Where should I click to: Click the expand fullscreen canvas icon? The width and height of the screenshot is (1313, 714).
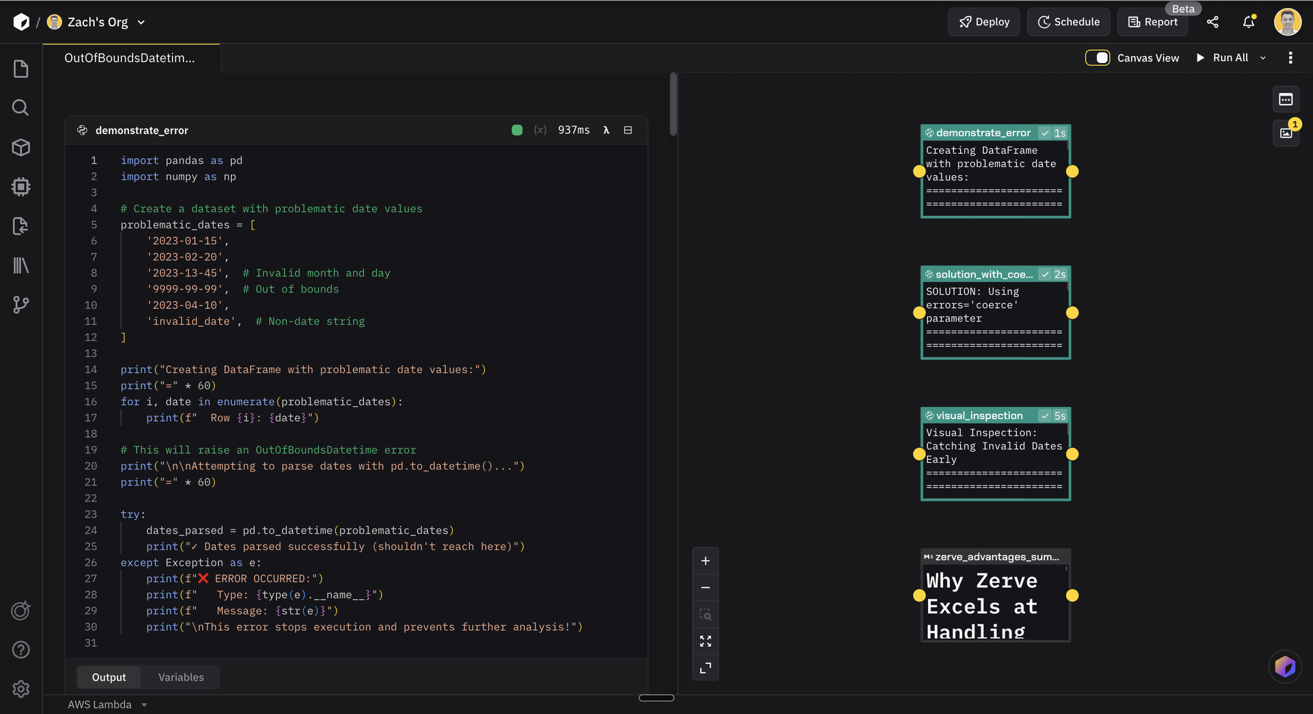(706, 667)
